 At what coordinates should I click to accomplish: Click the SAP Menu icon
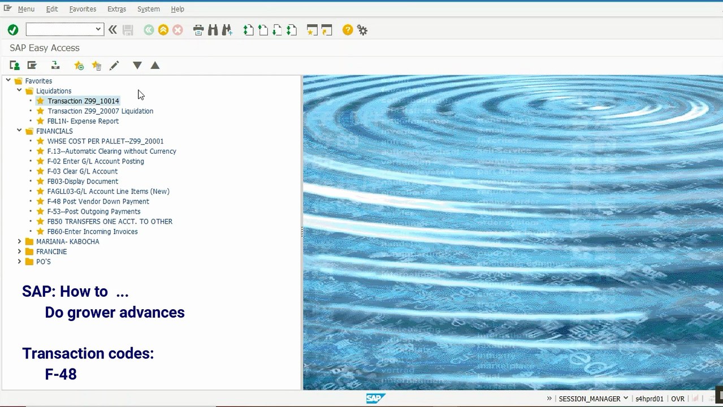click(x=32, y=66)
